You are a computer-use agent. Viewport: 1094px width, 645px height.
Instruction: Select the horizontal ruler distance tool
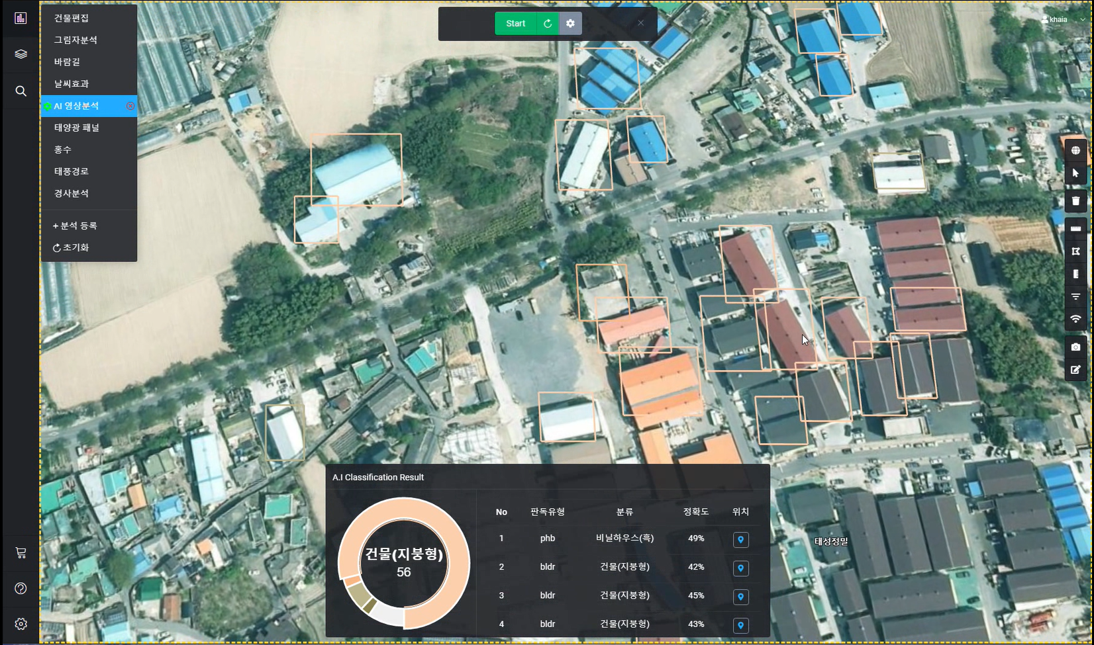(x=1075, y=229)
